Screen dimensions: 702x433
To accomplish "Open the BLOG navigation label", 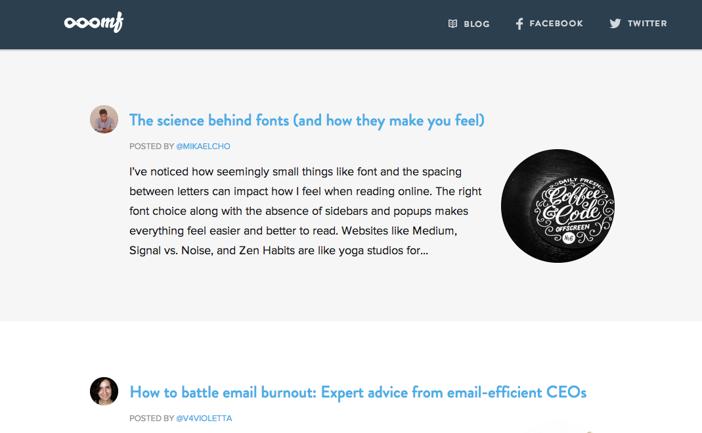I will pyautogui.click(x=477, y=24).
